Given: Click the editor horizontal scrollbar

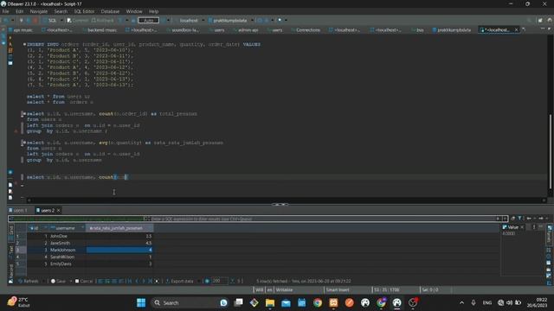Looking at the screenshot, I should pyautogui.click(x=287, y=200).
